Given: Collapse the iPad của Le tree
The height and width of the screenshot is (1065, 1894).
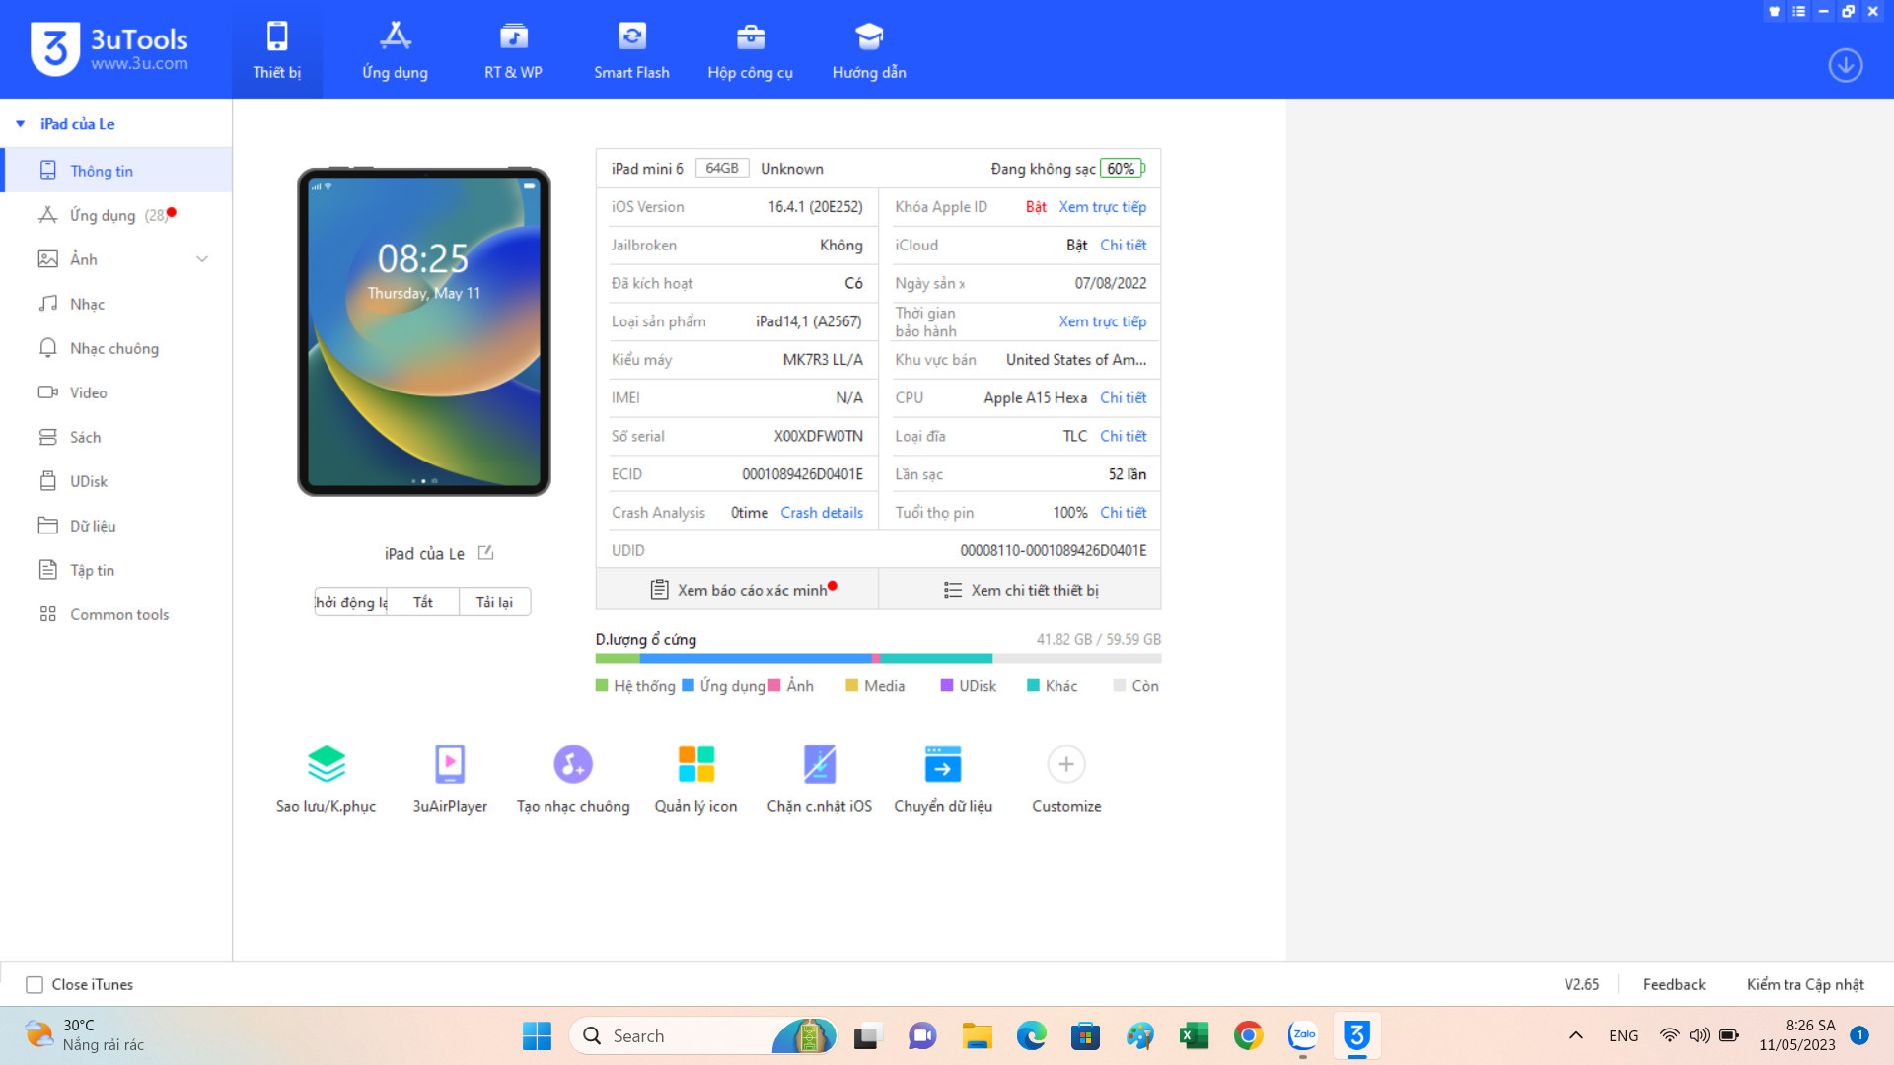Looking at the screenshot, I should coord(21,124).
